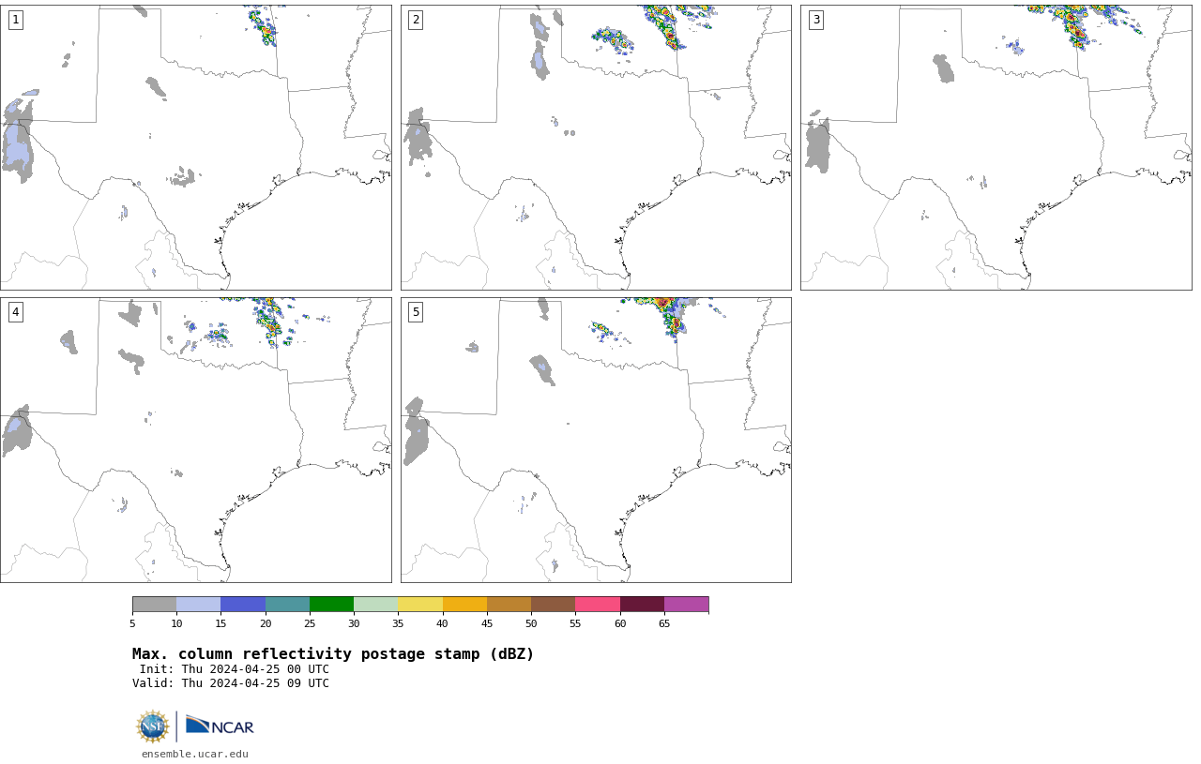Viewport: 1201px width, 764px height.
Task: Select the dark green 25-30 dBZ swatch
Action: click(332, 604)
